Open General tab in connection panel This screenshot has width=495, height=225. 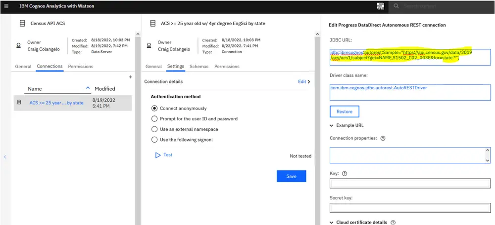153,67
